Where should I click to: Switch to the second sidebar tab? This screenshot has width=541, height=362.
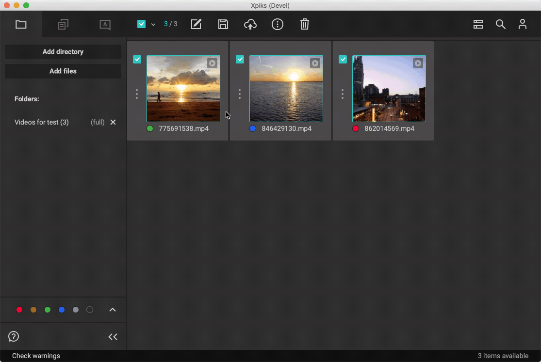tap(63, 24)
